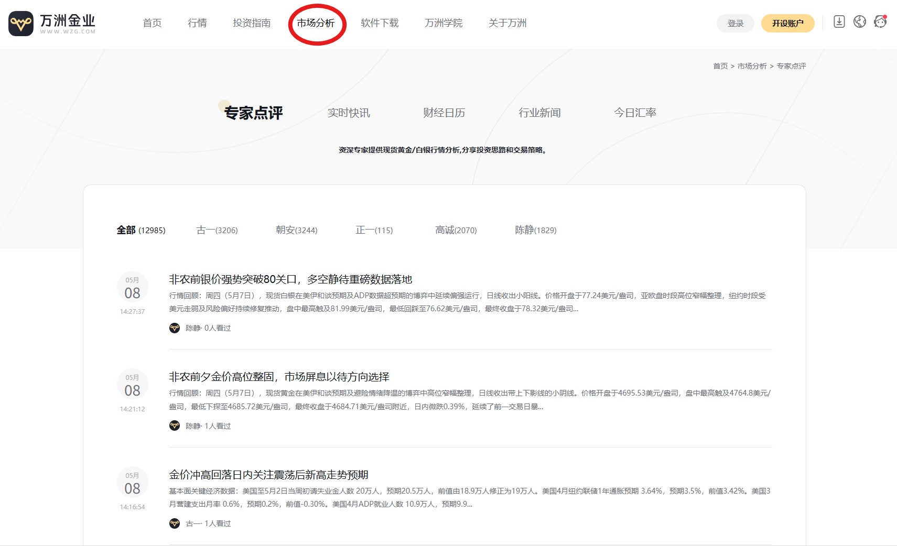Click the 陈静· 1人看过 author line
The height and width of the screenshot is (546, 897).
click(208, 426)
